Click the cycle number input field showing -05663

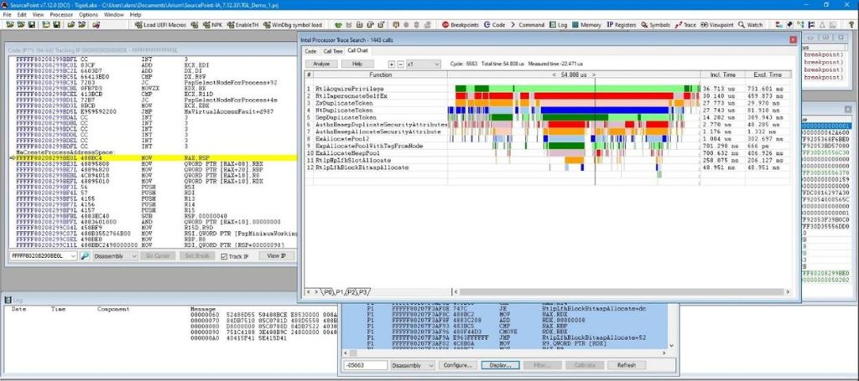coord(365,365)
